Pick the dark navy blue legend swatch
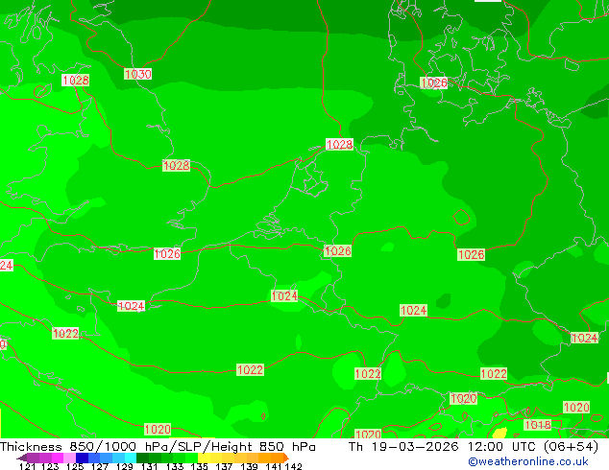609x470 pixels. pos(82,458)
